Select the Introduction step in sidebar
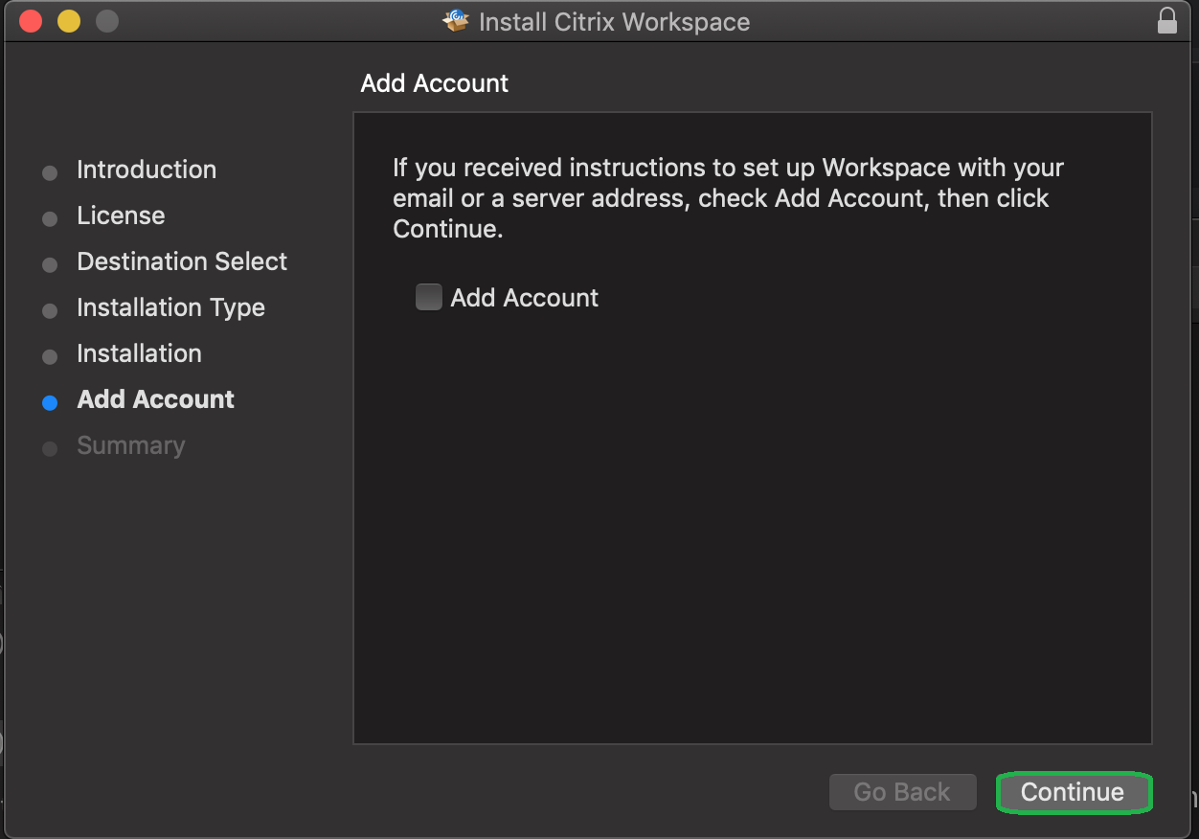1199x839 pixels. pos(147,170)
